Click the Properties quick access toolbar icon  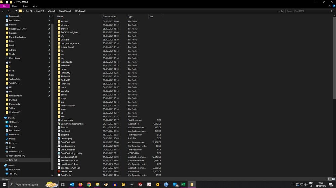[7, 2]
